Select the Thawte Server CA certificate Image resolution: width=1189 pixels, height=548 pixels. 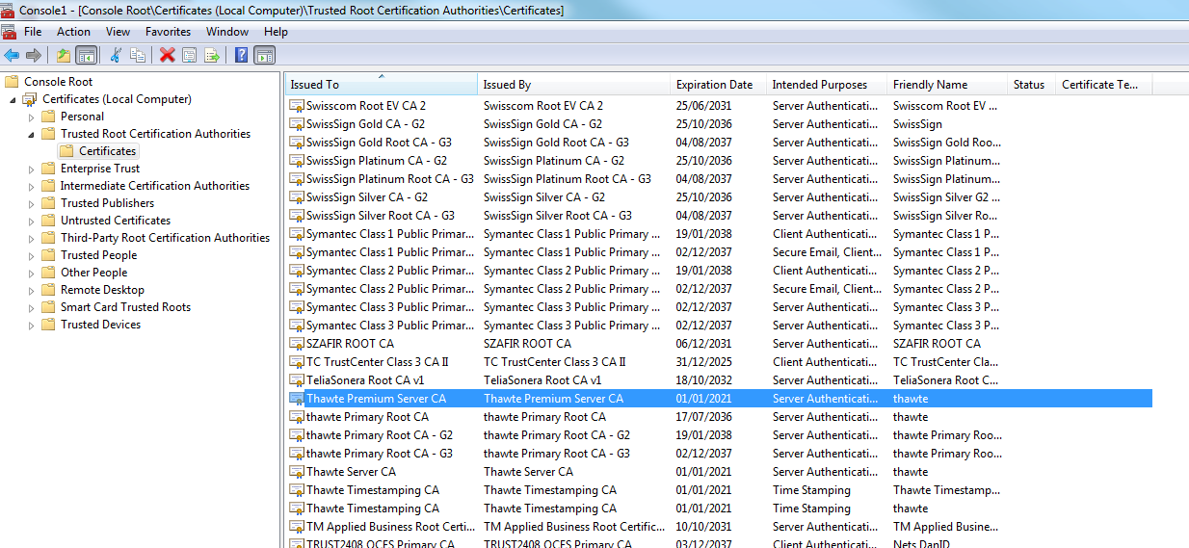(351, 472)
